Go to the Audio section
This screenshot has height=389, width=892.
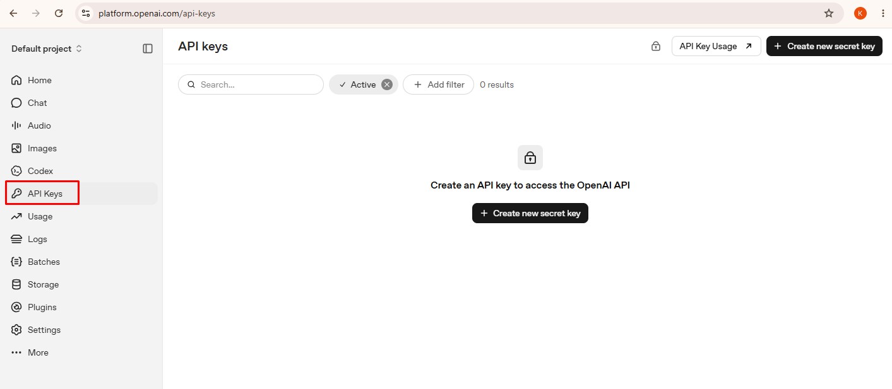(81, 125)
